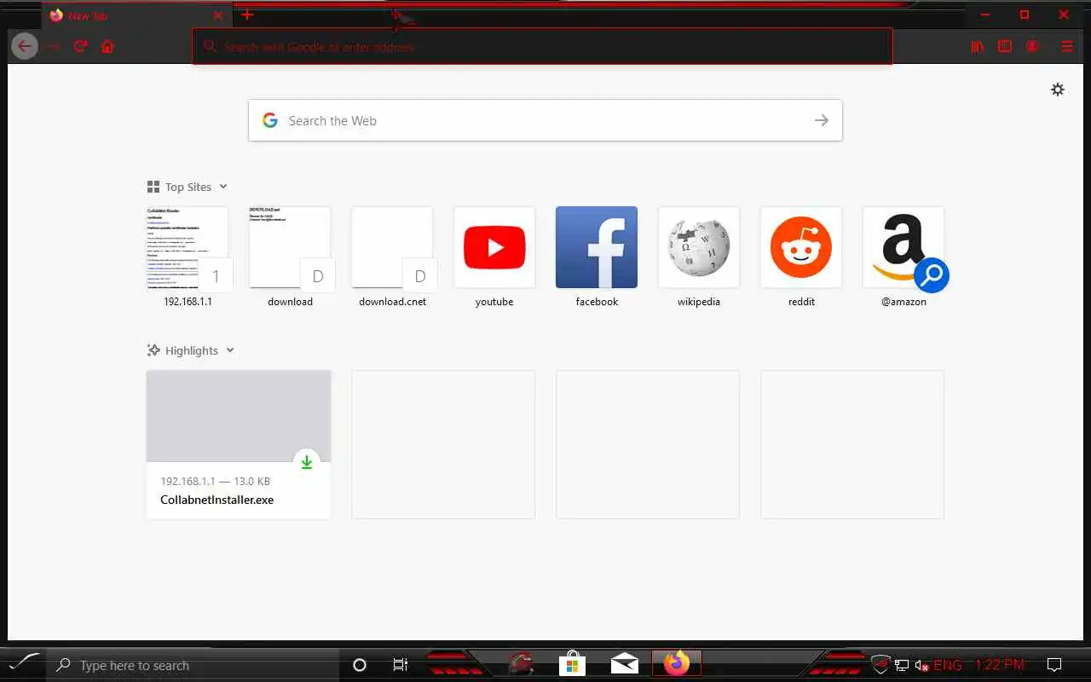The width and height of the screenshot is (1091, 682).
Task: Open the Action Center notifications icon
Action: coord(1054,665)
